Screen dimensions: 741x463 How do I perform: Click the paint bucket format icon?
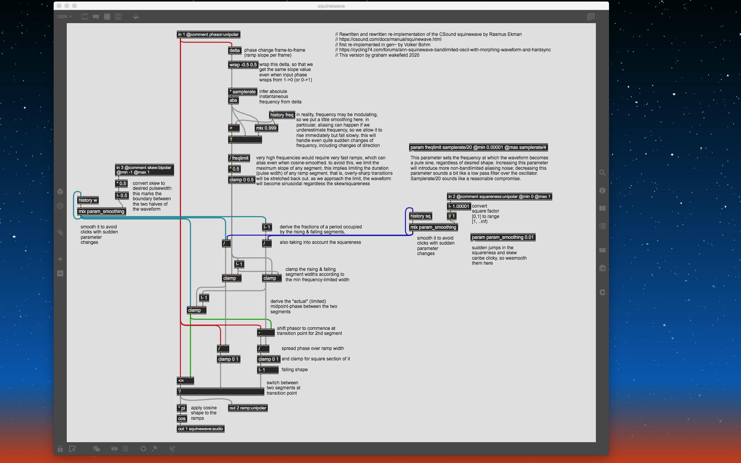coord(136,17)
